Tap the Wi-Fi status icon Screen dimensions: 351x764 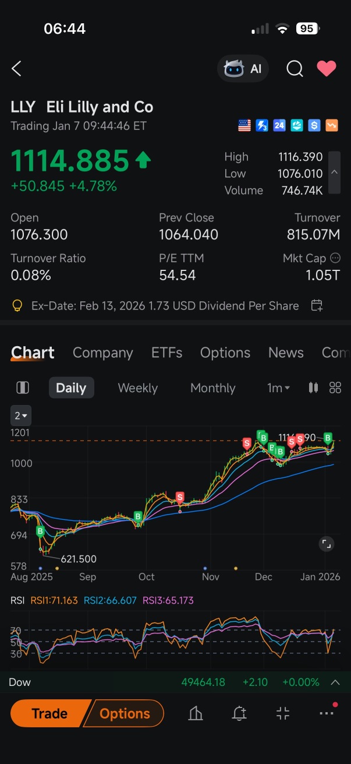click(282, 29)
